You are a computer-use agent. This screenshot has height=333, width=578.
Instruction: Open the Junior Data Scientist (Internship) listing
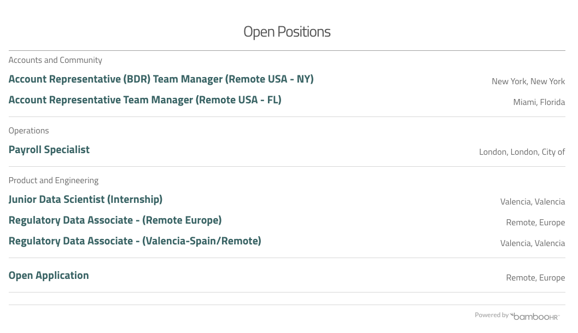pyautogui.click(x=85, y=200)
